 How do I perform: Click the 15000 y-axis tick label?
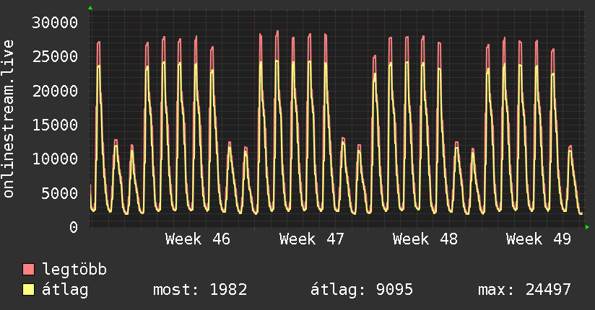(x=56, y=125)
